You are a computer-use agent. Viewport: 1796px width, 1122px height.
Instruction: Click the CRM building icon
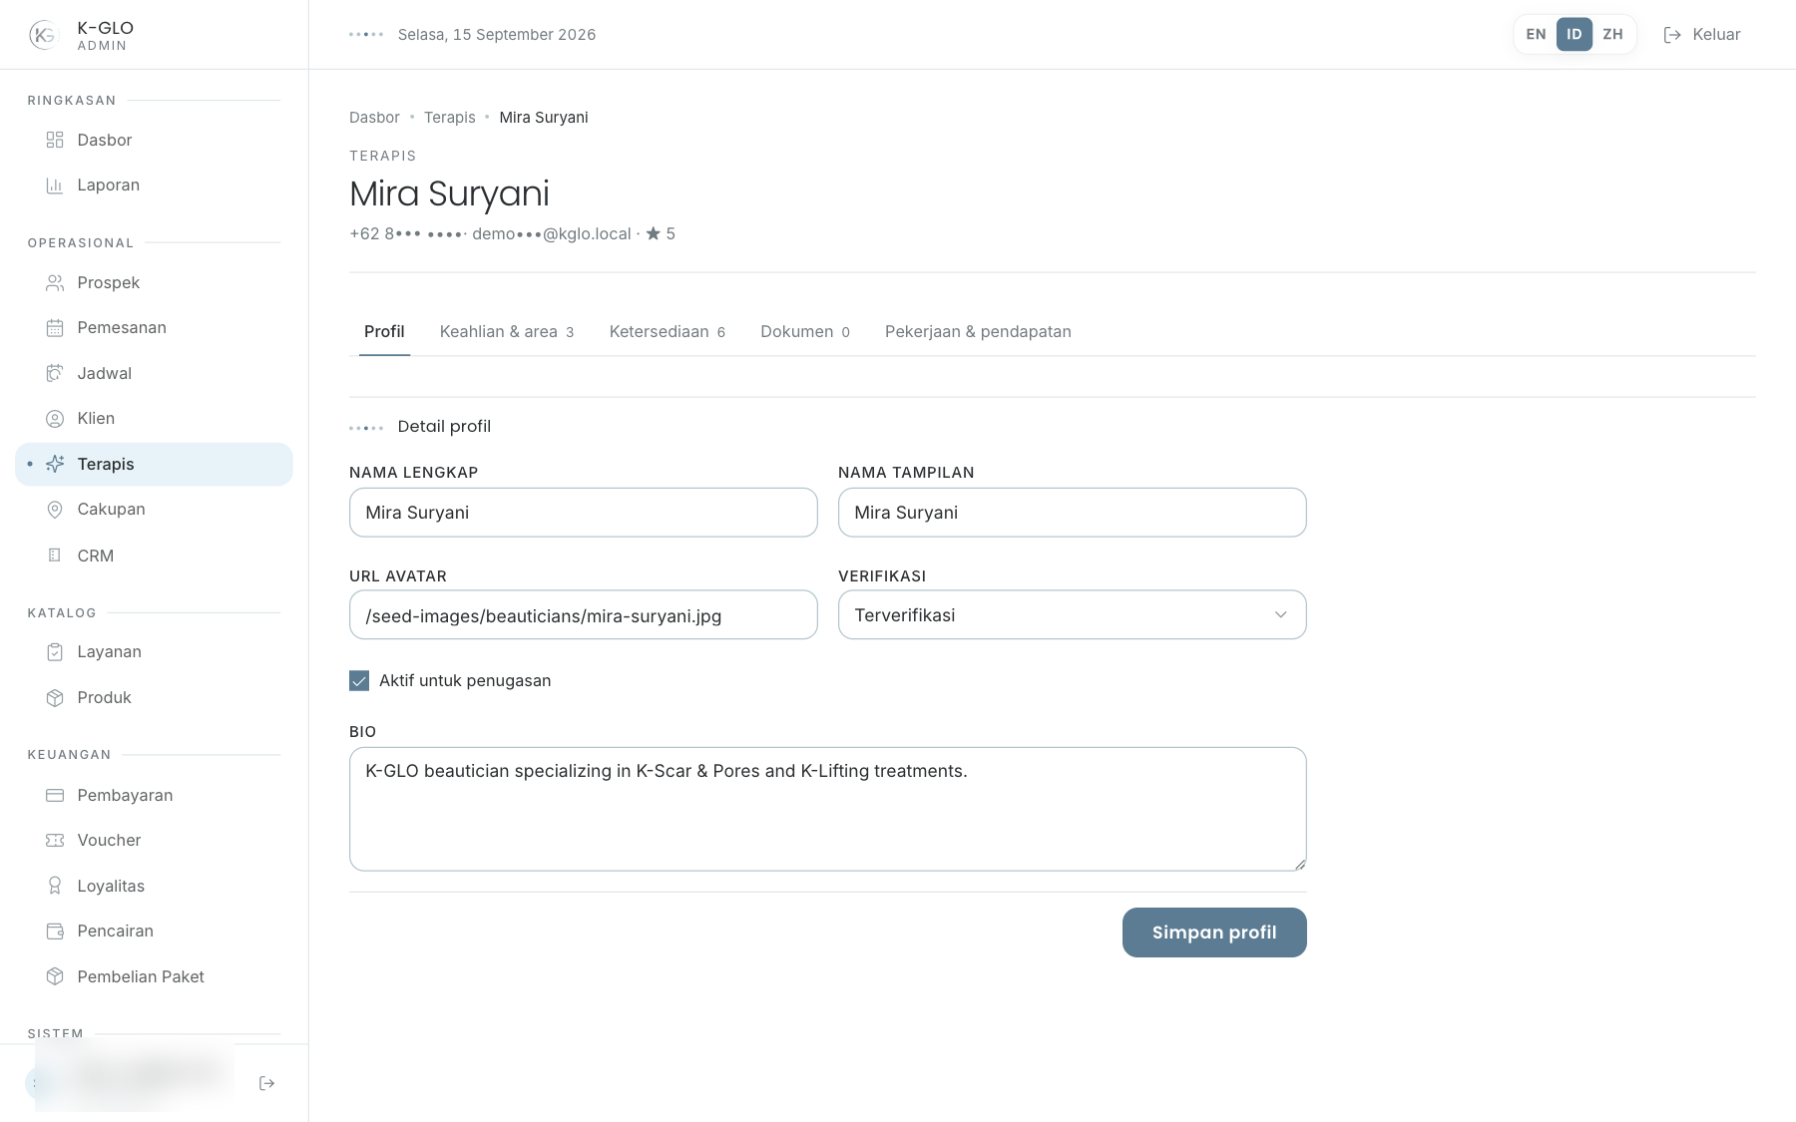click(x=55, y=556)
